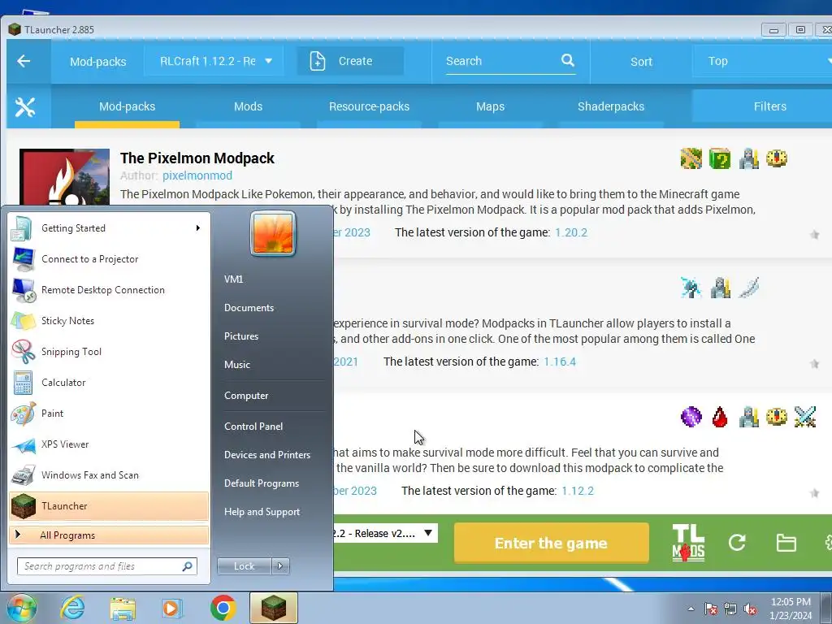
Task: Click the user account picture in Start menu
Action: [x=273, y=233]
